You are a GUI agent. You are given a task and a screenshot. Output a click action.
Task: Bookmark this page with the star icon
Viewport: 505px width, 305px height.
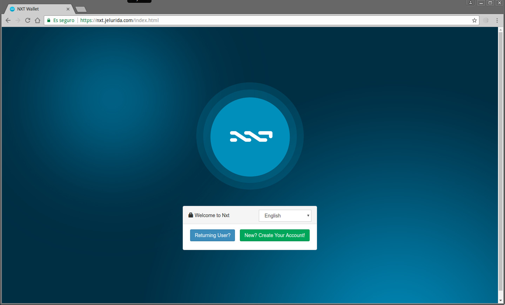tap(474, 20)
